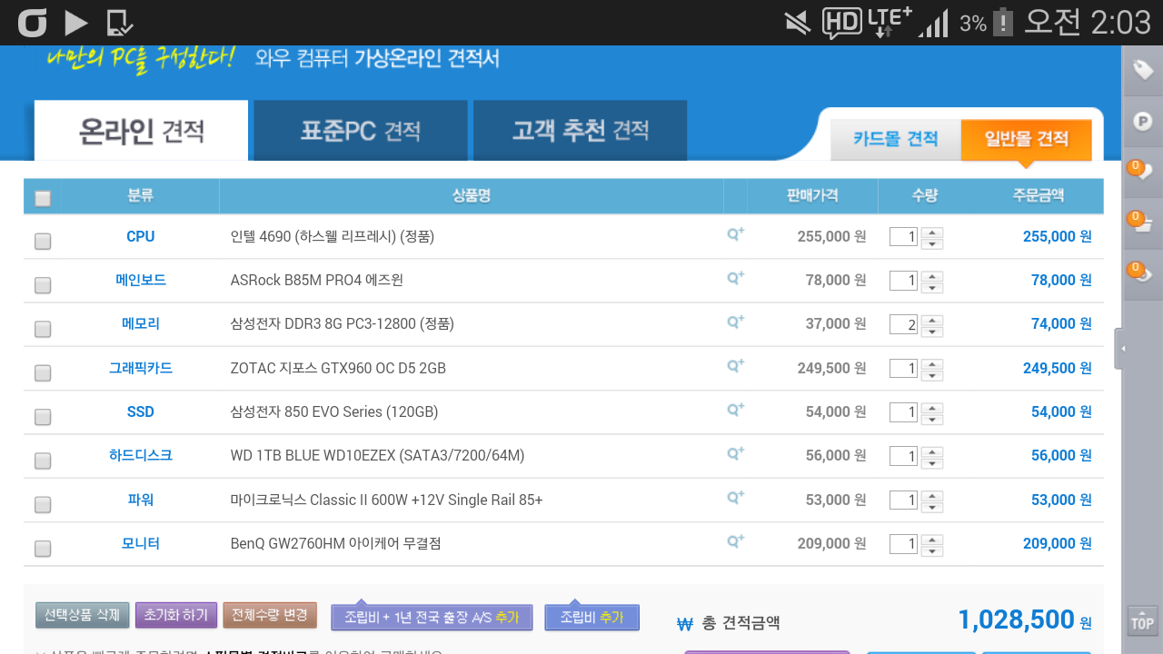This screenshot has width=1163, height=654.
Task: Click product name ZOTAC 지포스 GTX960 OC D5 2GB
Action: pyautogui.click(x=338, y=368)
